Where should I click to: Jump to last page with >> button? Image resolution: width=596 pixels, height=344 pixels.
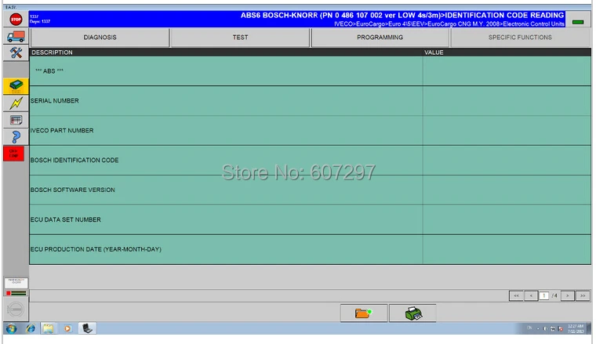[x=583, y=295]
